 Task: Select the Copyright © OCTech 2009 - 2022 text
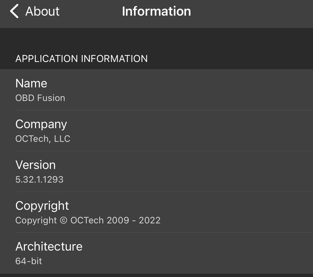(x=88, y=220)
